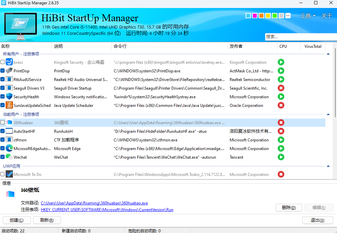Enable the kxesc startup checkbox
The height and width of the screenshot is (233, 337).
point(3,62)
